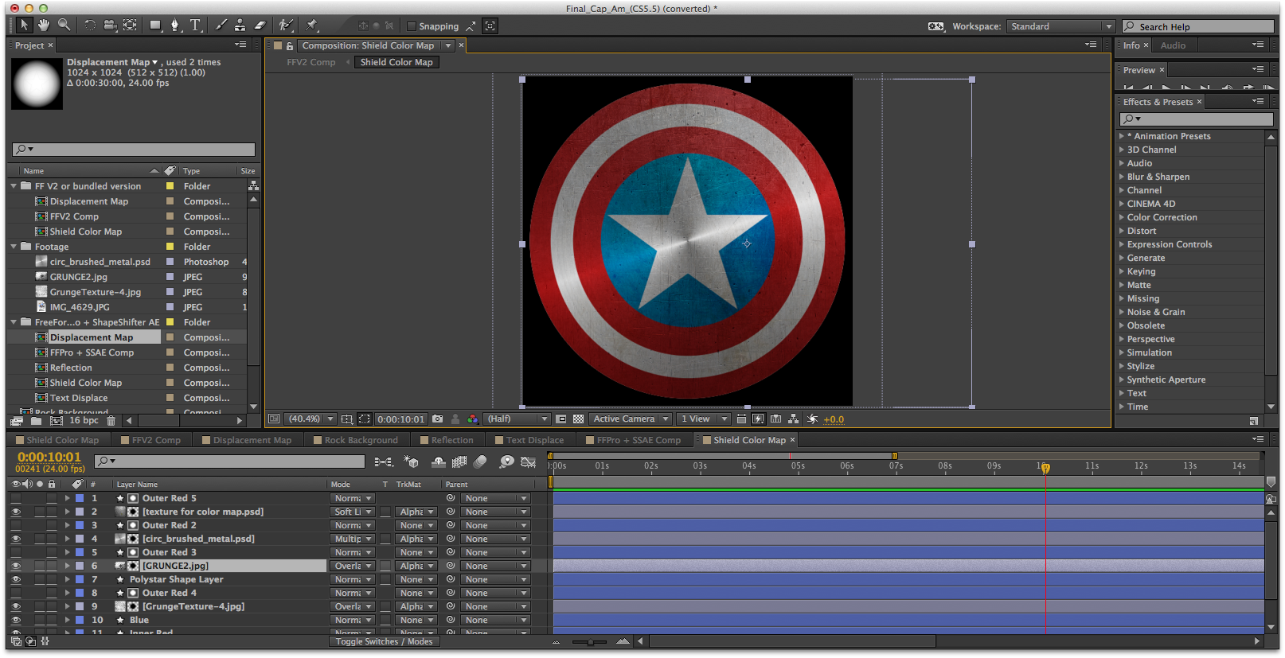1285x658 pixels.
Task: Switch to the Text Displace timeline tab
Action: coord(534,440)
